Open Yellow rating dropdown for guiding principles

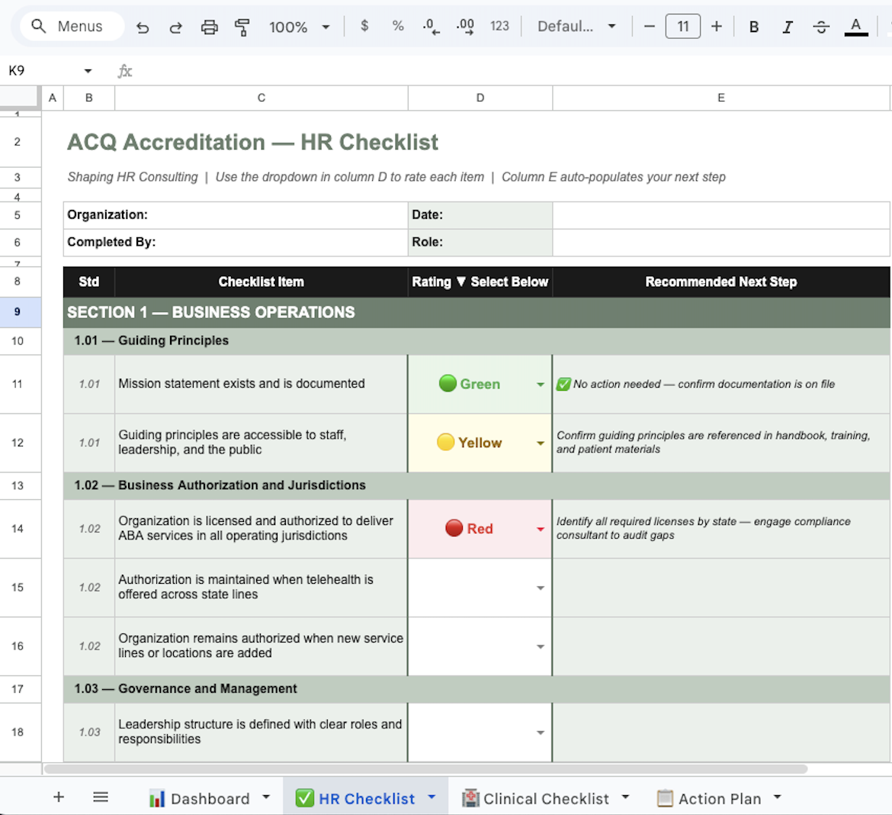(540, 443)
